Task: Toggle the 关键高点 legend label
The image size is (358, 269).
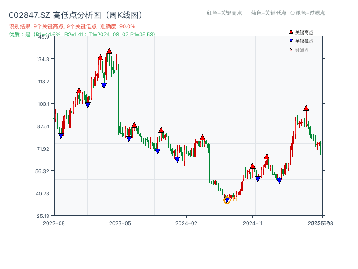Action: [x=304, y=32]
